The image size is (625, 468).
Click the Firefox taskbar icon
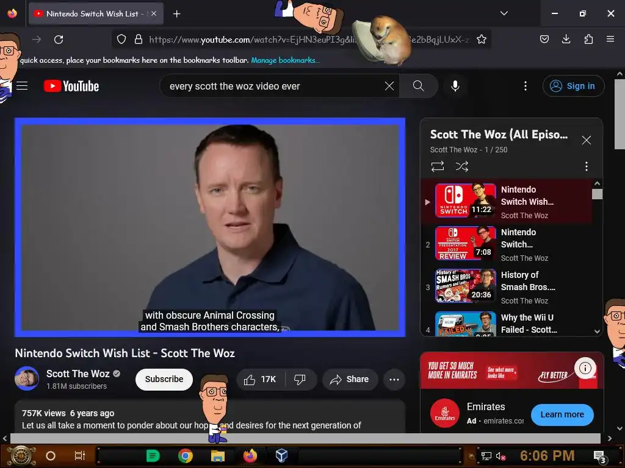pos(250,456)
